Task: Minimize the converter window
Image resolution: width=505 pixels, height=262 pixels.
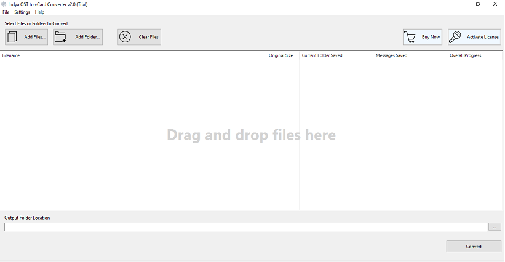Action: (461, 4)
